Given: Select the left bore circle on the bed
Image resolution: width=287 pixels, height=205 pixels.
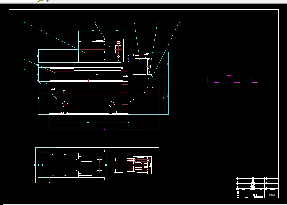Looking at the screenshot, I should pos(65,104).
